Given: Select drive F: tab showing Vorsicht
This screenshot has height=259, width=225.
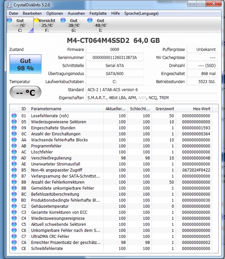Looking at the screenshot, I should coord(47,25).
